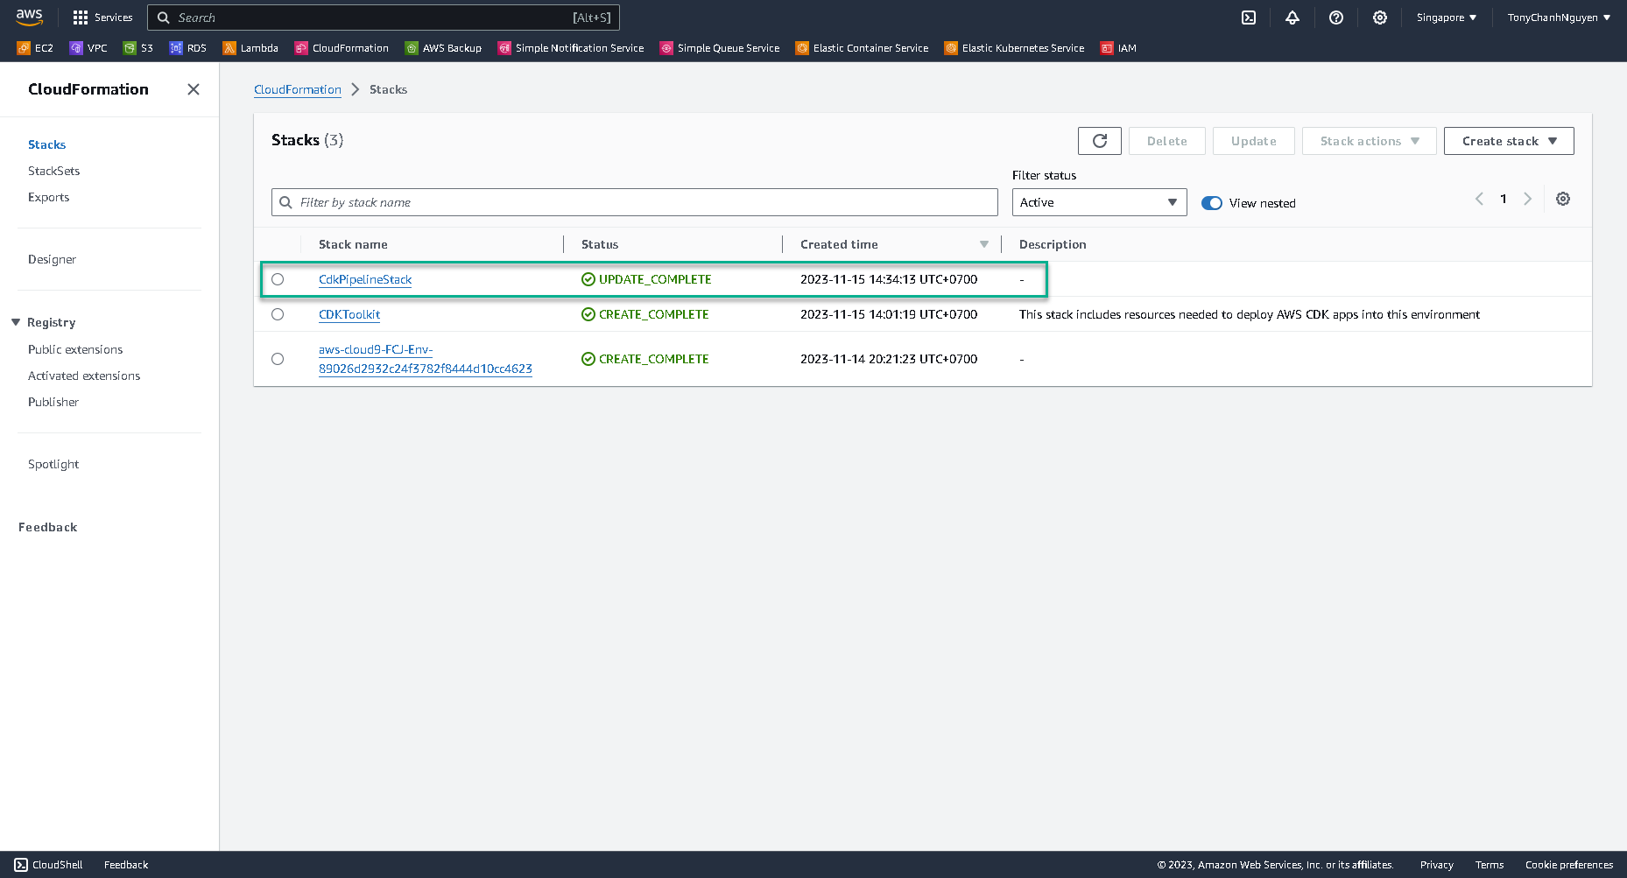Open Cookie preferences in footer

1569,865
